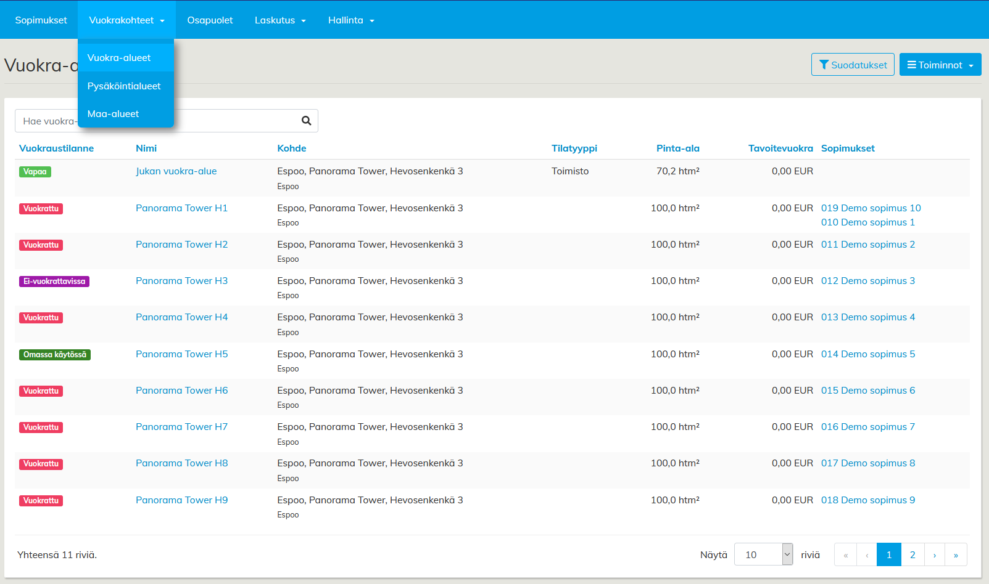Open the Panorama Tower H3 link

pyautogui.click(x=181, y=281)
